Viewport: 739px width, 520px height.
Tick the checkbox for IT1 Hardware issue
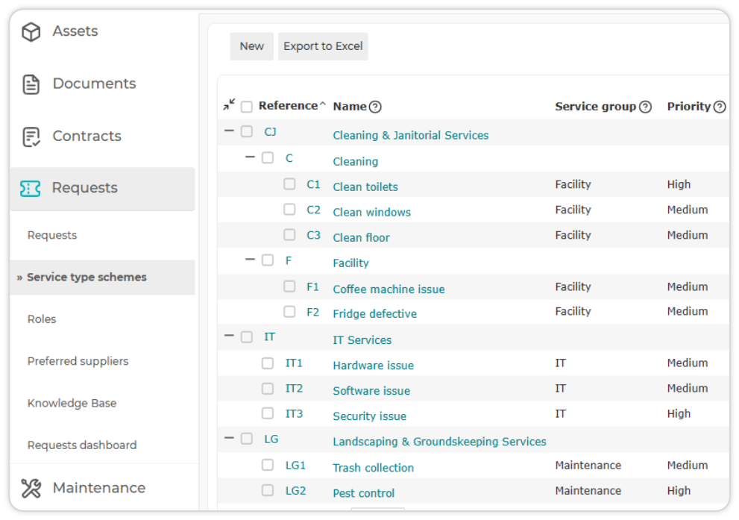point(268,363)
